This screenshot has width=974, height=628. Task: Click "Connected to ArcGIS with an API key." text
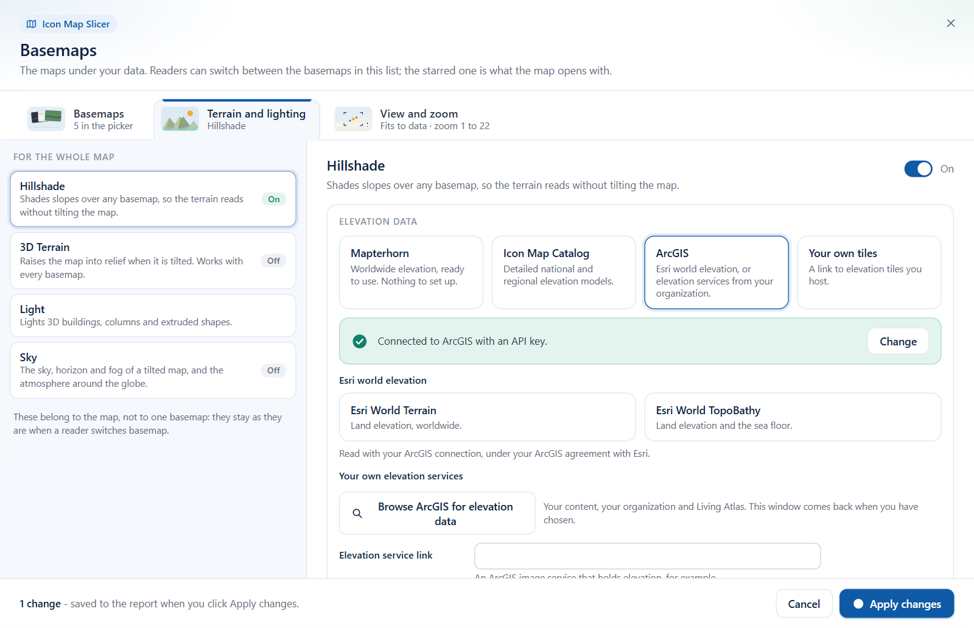click(x=462, y=341)
